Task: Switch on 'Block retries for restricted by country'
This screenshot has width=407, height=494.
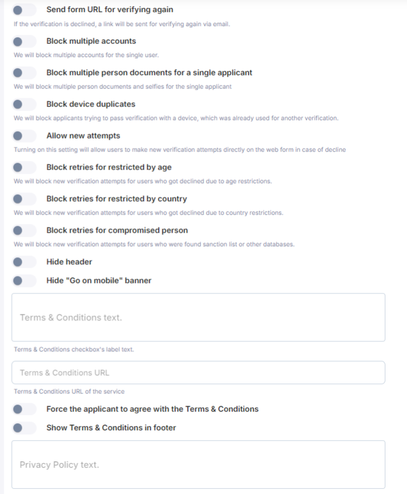Action: point(24,199)
